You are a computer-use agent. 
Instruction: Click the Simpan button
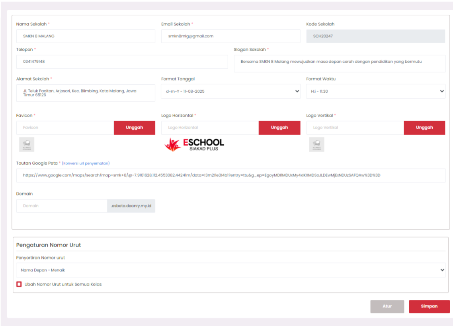(429, 307)
